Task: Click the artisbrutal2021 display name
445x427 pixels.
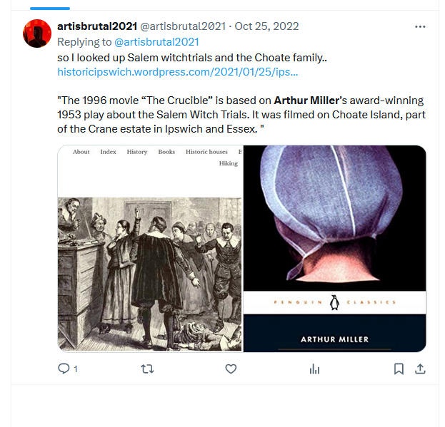Action: pos(97,26)
